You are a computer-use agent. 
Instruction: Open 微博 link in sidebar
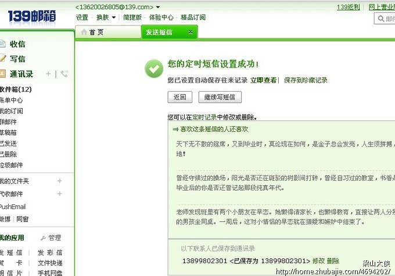coord(5,219)
